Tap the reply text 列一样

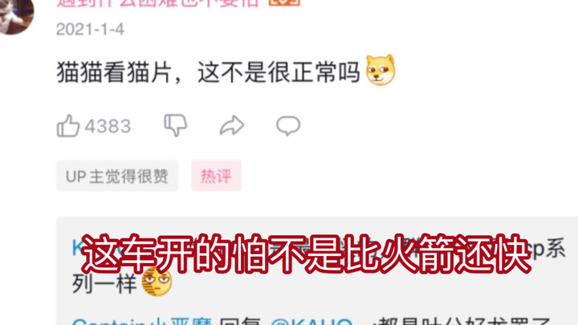(x=104, y=283)
